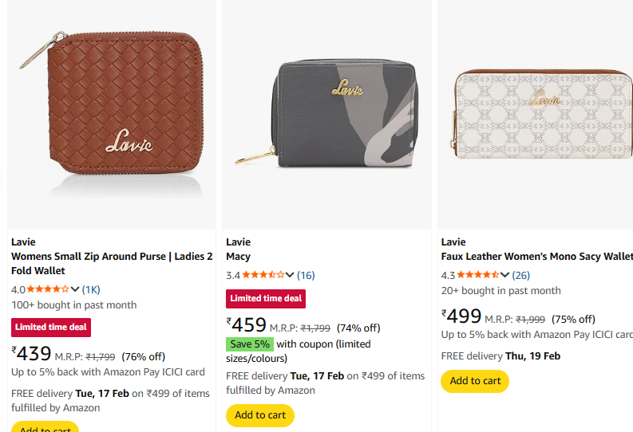The height and width of the screenshot is (432, 633).
Task: Open Faux Leather Women's Mono Sacy Wallet
Action: [536, 257]
